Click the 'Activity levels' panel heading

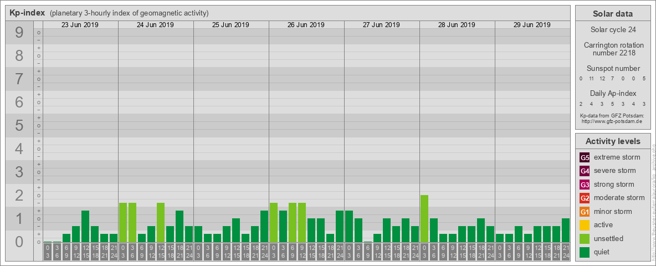(x=613, y=141)
